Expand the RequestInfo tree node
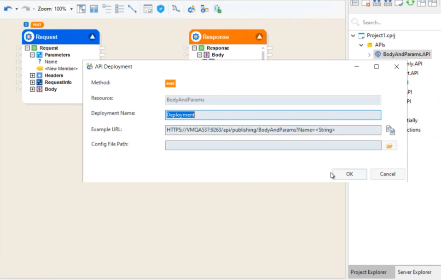This screenshot has height=280, width=441. click(x=32, y=82)
